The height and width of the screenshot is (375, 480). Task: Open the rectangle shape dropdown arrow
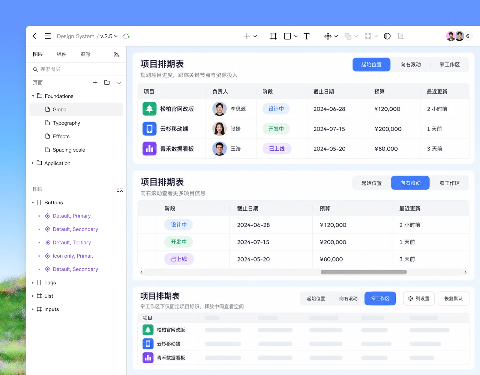(x=296, y=36)
